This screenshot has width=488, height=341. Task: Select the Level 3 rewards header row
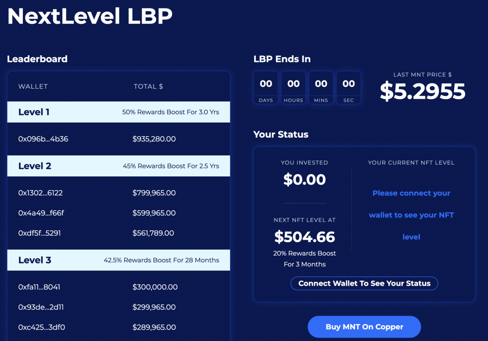pos(119,260)
